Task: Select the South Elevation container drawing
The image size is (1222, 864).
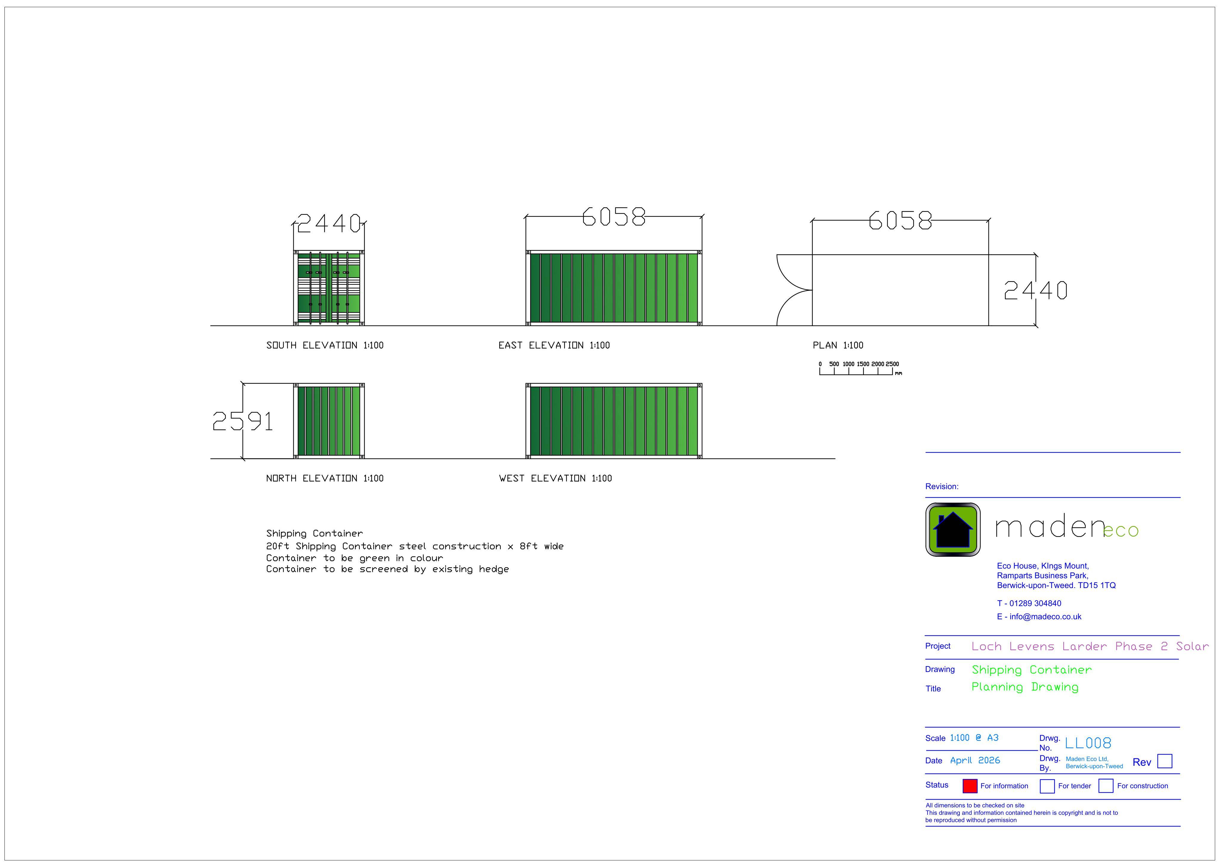Action: pos(329,288)
